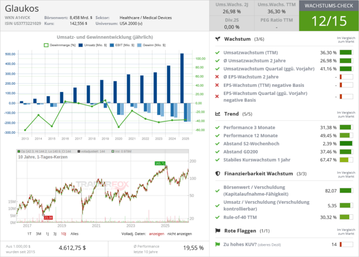Viewport: 359px width, 257px height.
Task: Click the 8,458 Mrd. $ Börsenwert value
Action: [x=81, y=18]
